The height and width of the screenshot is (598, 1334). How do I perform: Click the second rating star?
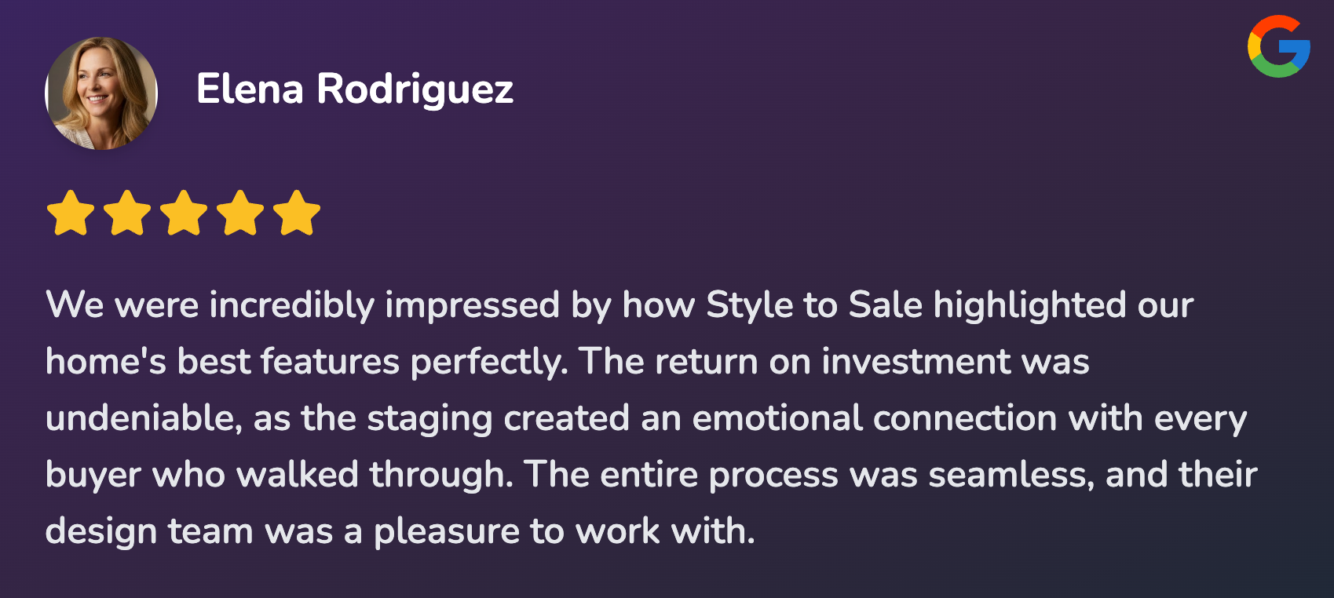(x=127, y=213)
